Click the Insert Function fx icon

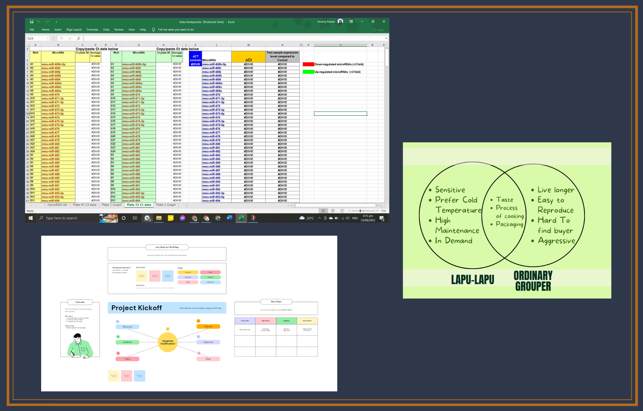[x=78, y=38]
